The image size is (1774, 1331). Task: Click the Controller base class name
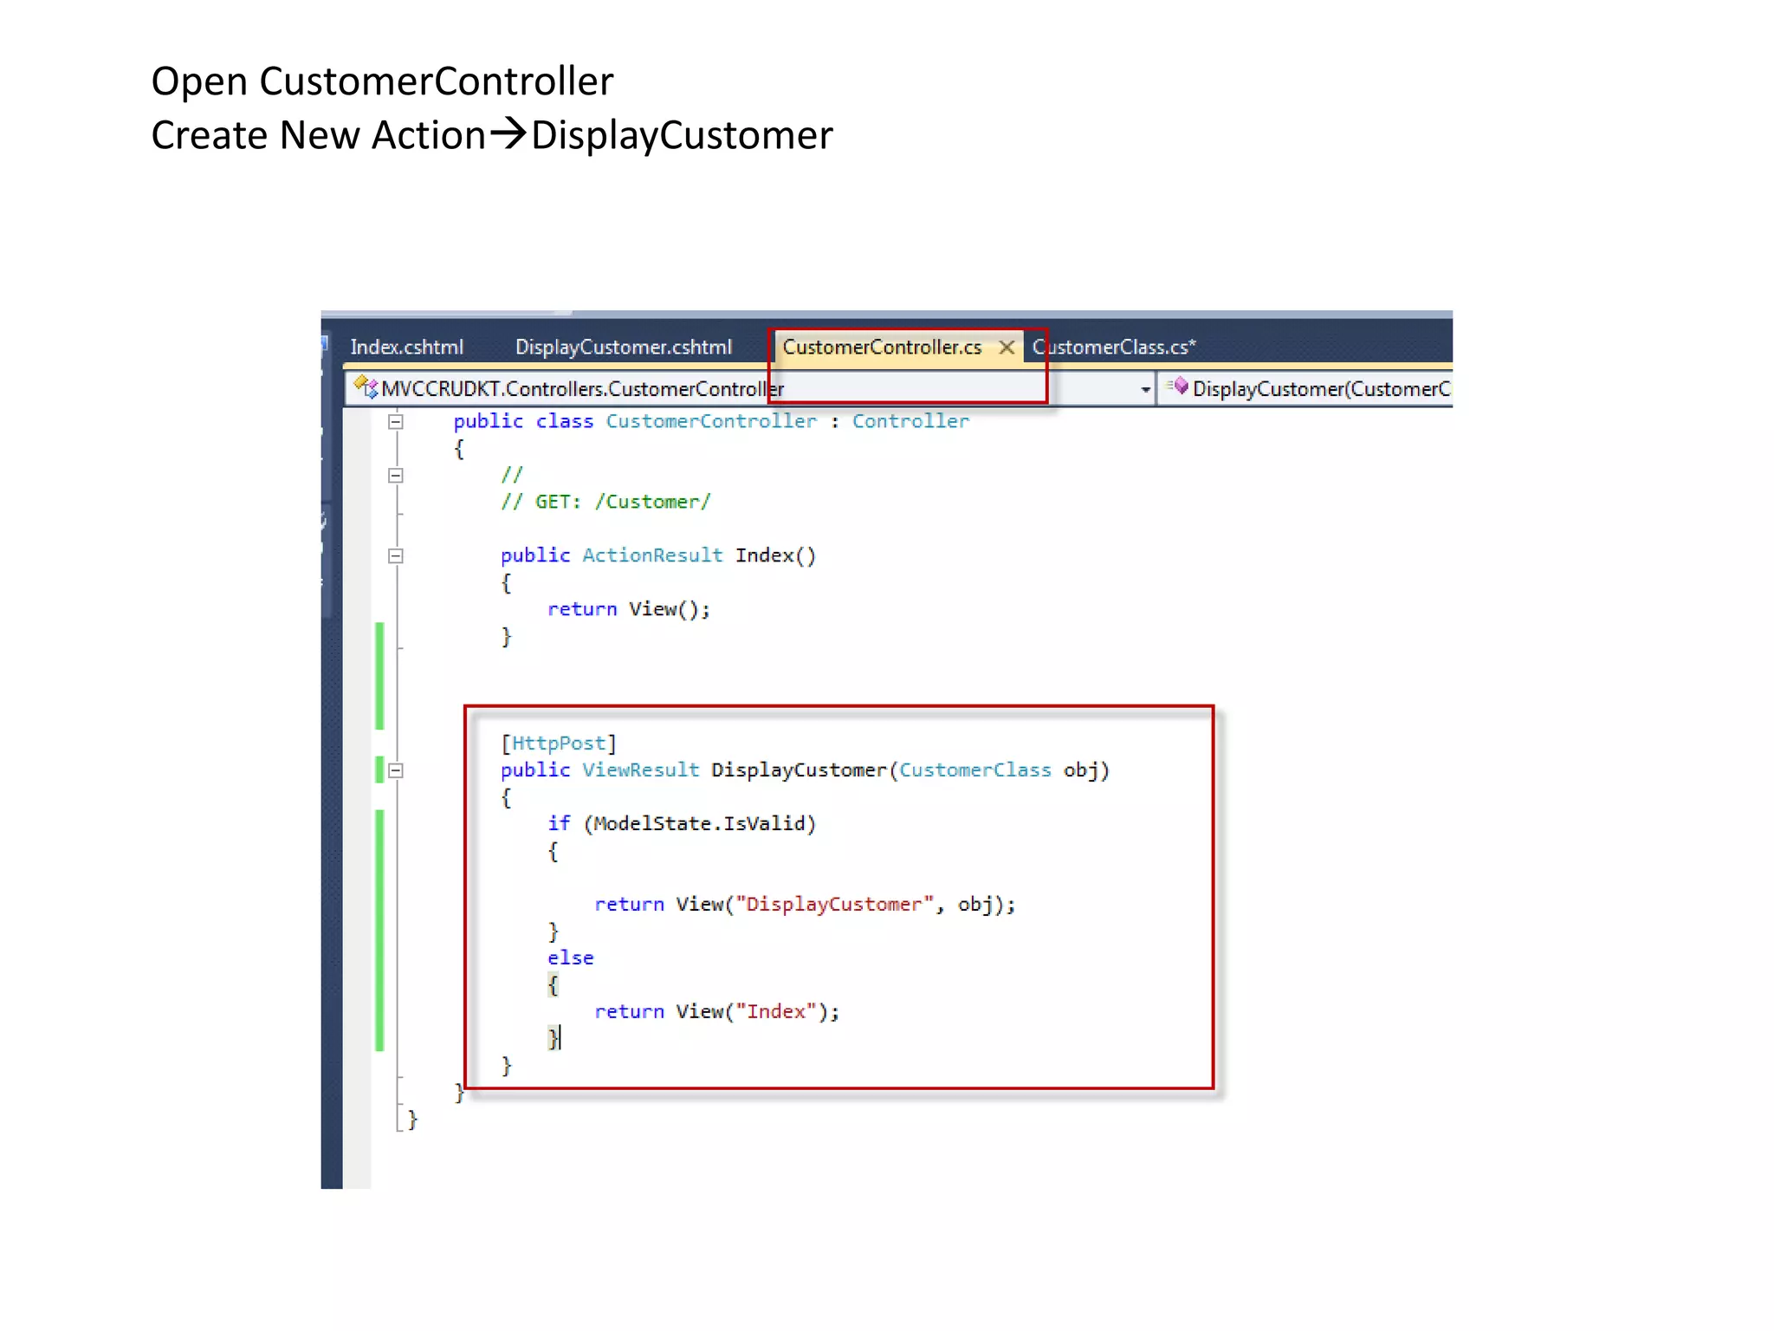[910, 422]
